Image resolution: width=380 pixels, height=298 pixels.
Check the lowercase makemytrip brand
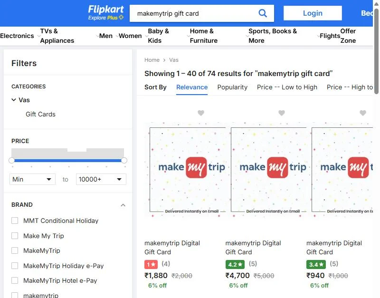pyautogui.click(x=15, y=295)
